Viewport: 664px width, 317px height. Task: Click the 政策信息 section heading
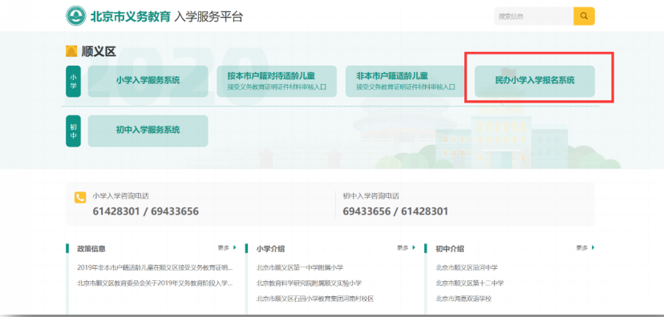click(x=91, y=248)
